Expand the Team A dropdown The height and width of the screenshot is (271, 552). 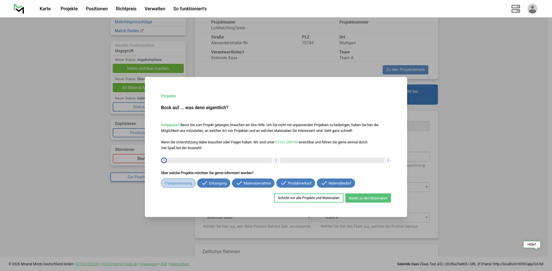point(426,218)
